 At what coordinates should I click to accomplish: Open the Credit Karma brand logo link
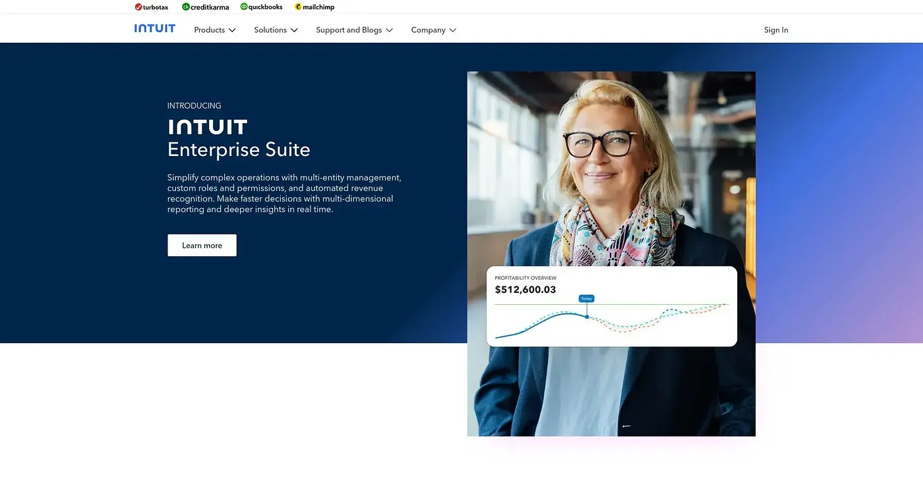point(206,7)
